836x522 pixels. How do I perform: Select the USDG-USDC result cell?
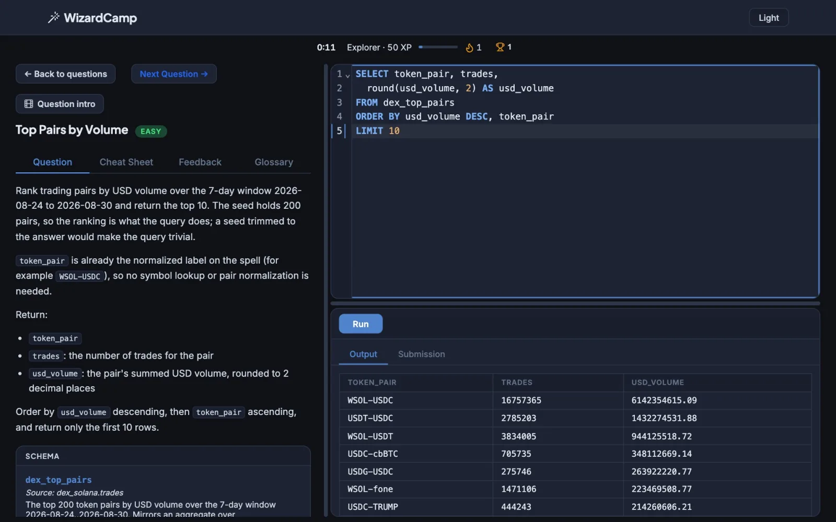pos(416,472)
